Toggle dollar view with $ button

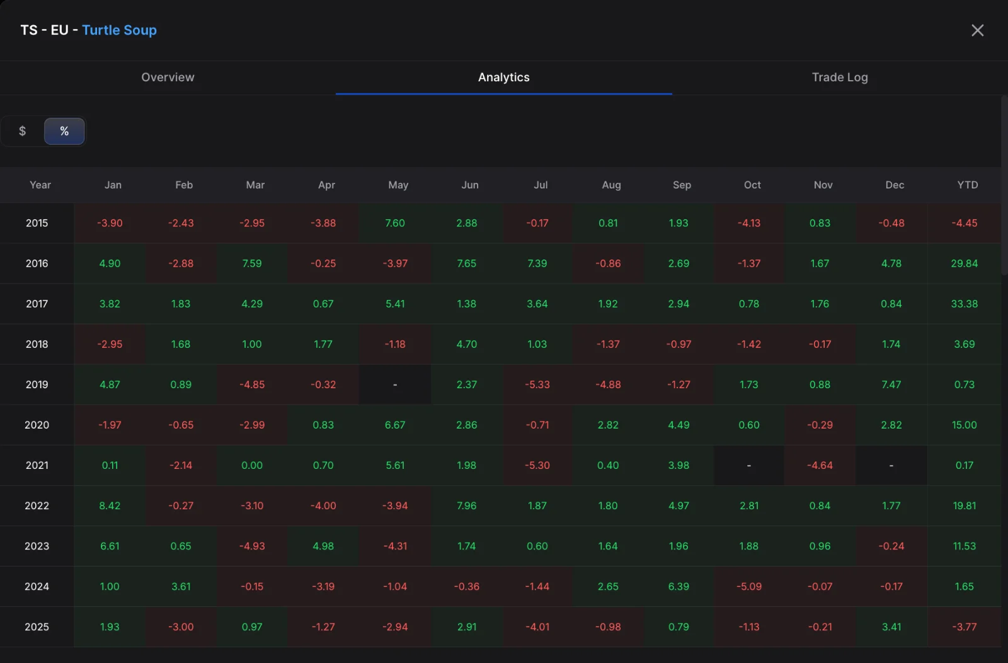coord(23,131)
